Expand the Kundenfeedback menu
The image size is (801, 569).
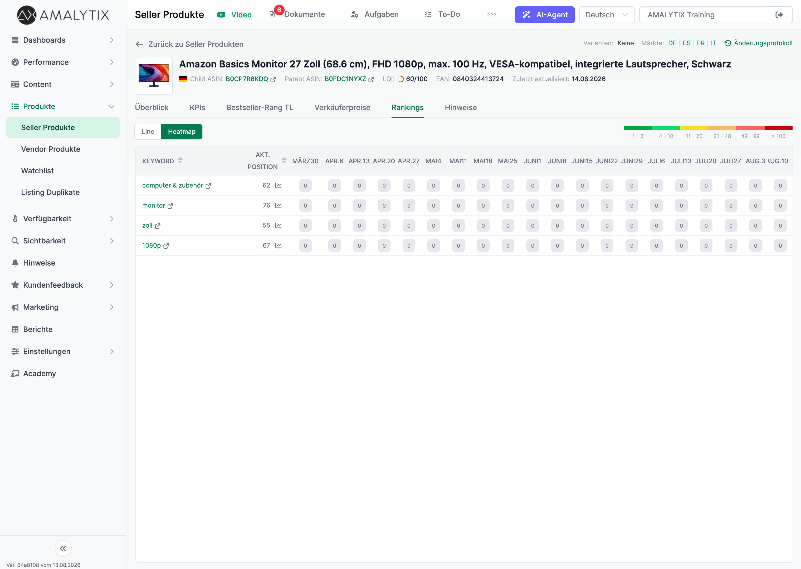point(63,285)
